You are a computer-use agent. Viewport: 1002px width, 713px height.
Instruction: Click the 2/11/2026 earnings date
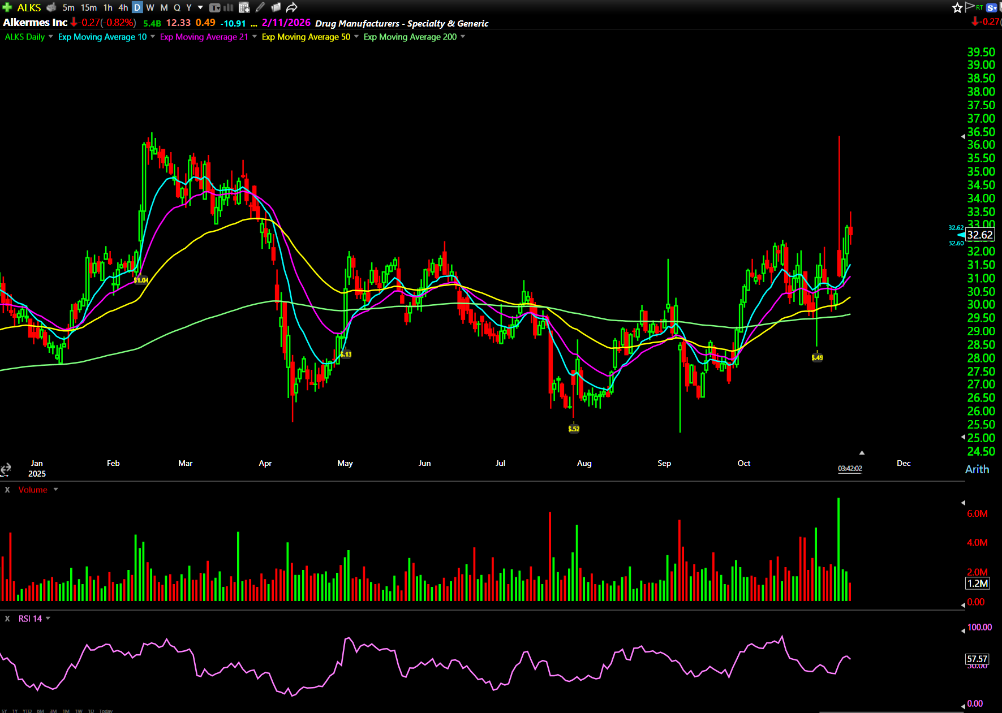coord(286,23)
